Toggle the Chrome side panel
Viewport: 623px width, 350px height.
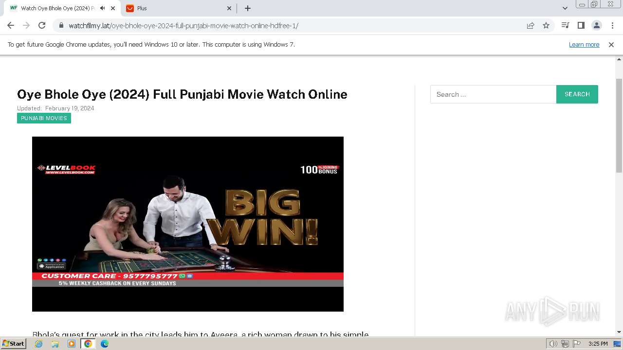pos(581,25)
